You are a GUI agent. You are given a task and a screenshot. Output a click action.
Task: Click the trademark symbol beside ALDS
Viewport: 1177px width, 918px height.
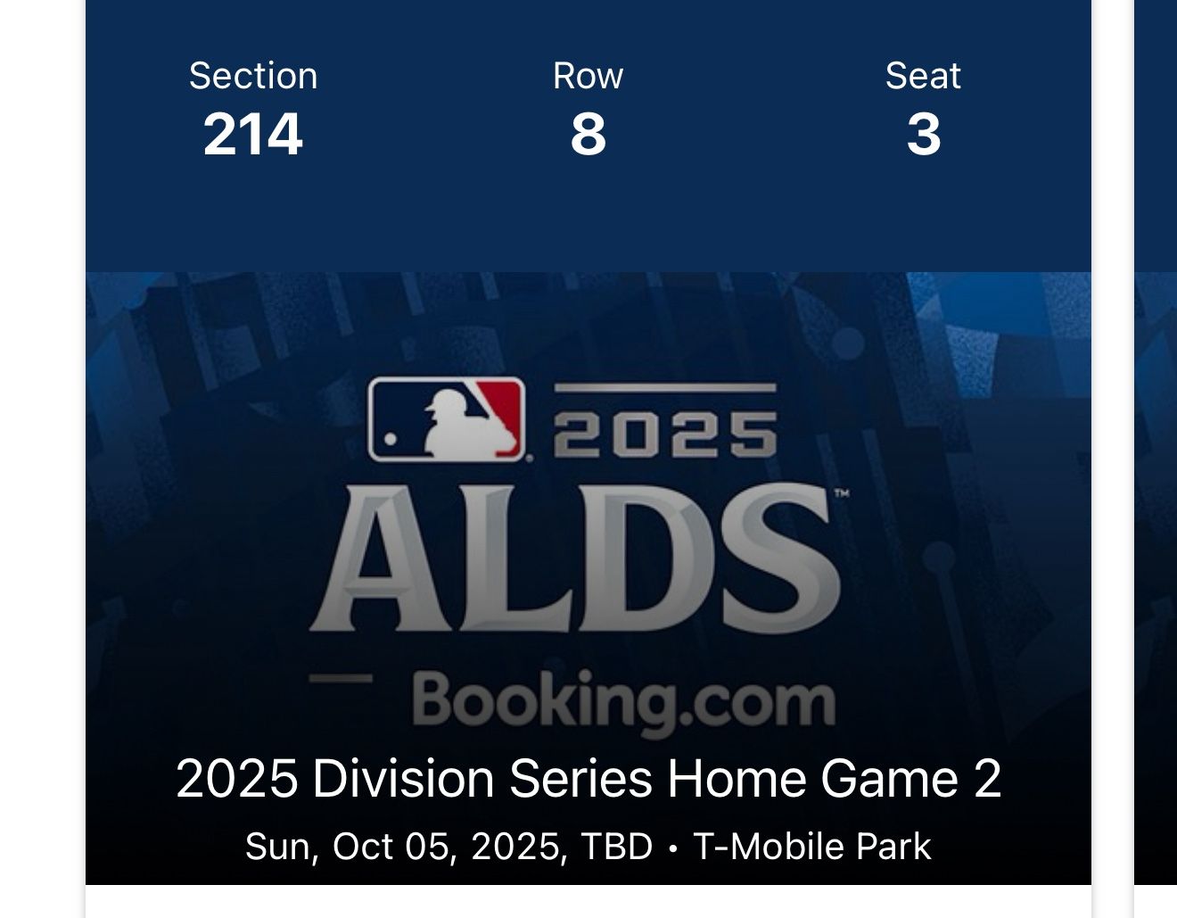842,492
